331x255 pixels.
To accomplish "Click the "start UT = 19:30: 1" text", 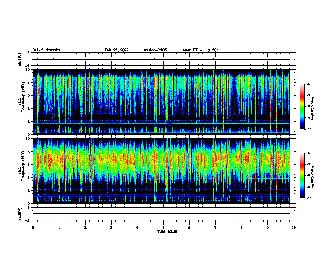I will click(202, 50).
